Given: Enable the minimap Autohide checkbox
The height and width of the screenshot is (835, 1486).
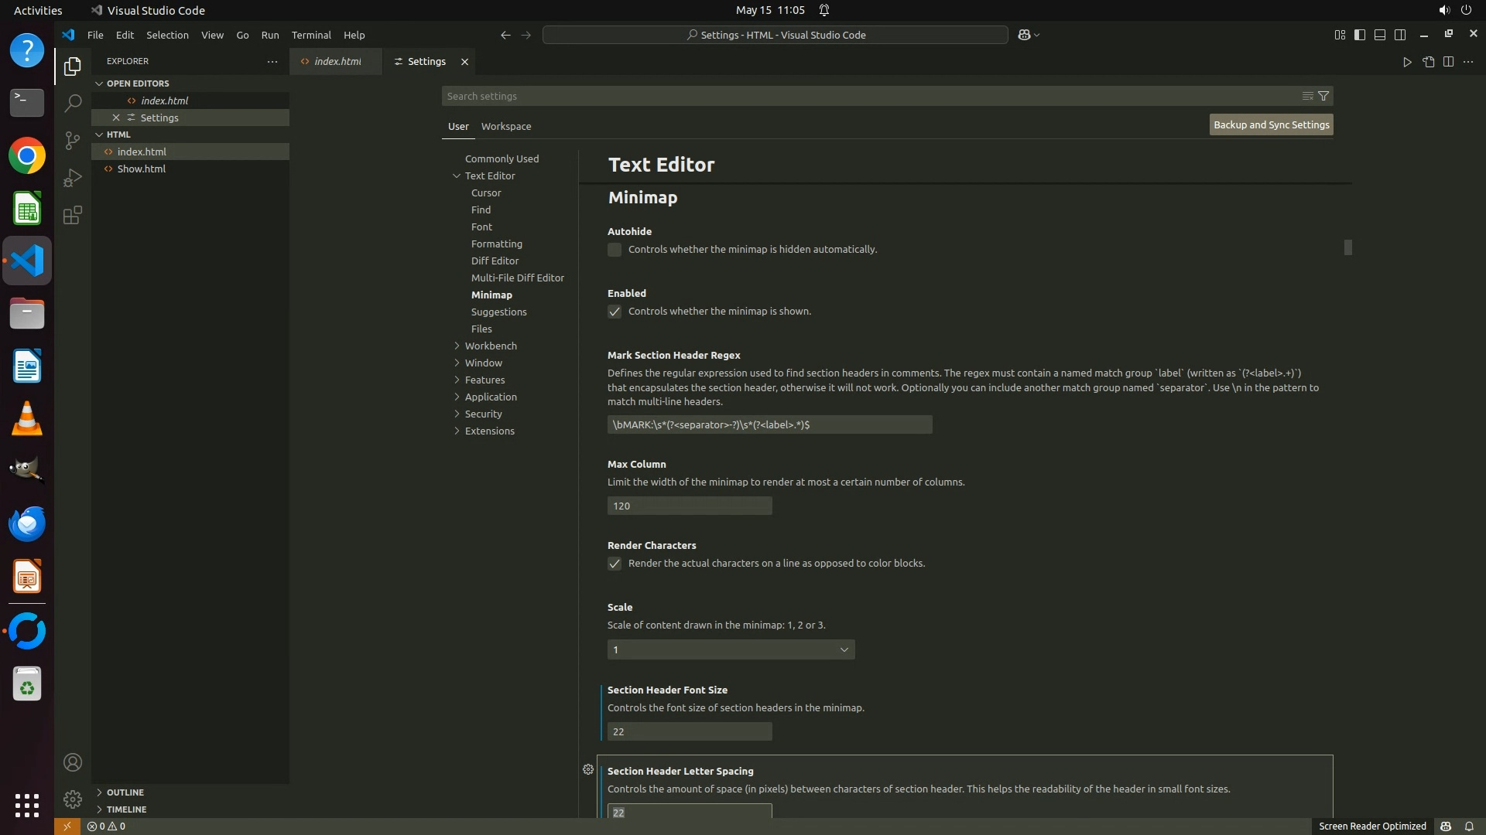Looking at the screenshot, I should (x=615, y=250).
